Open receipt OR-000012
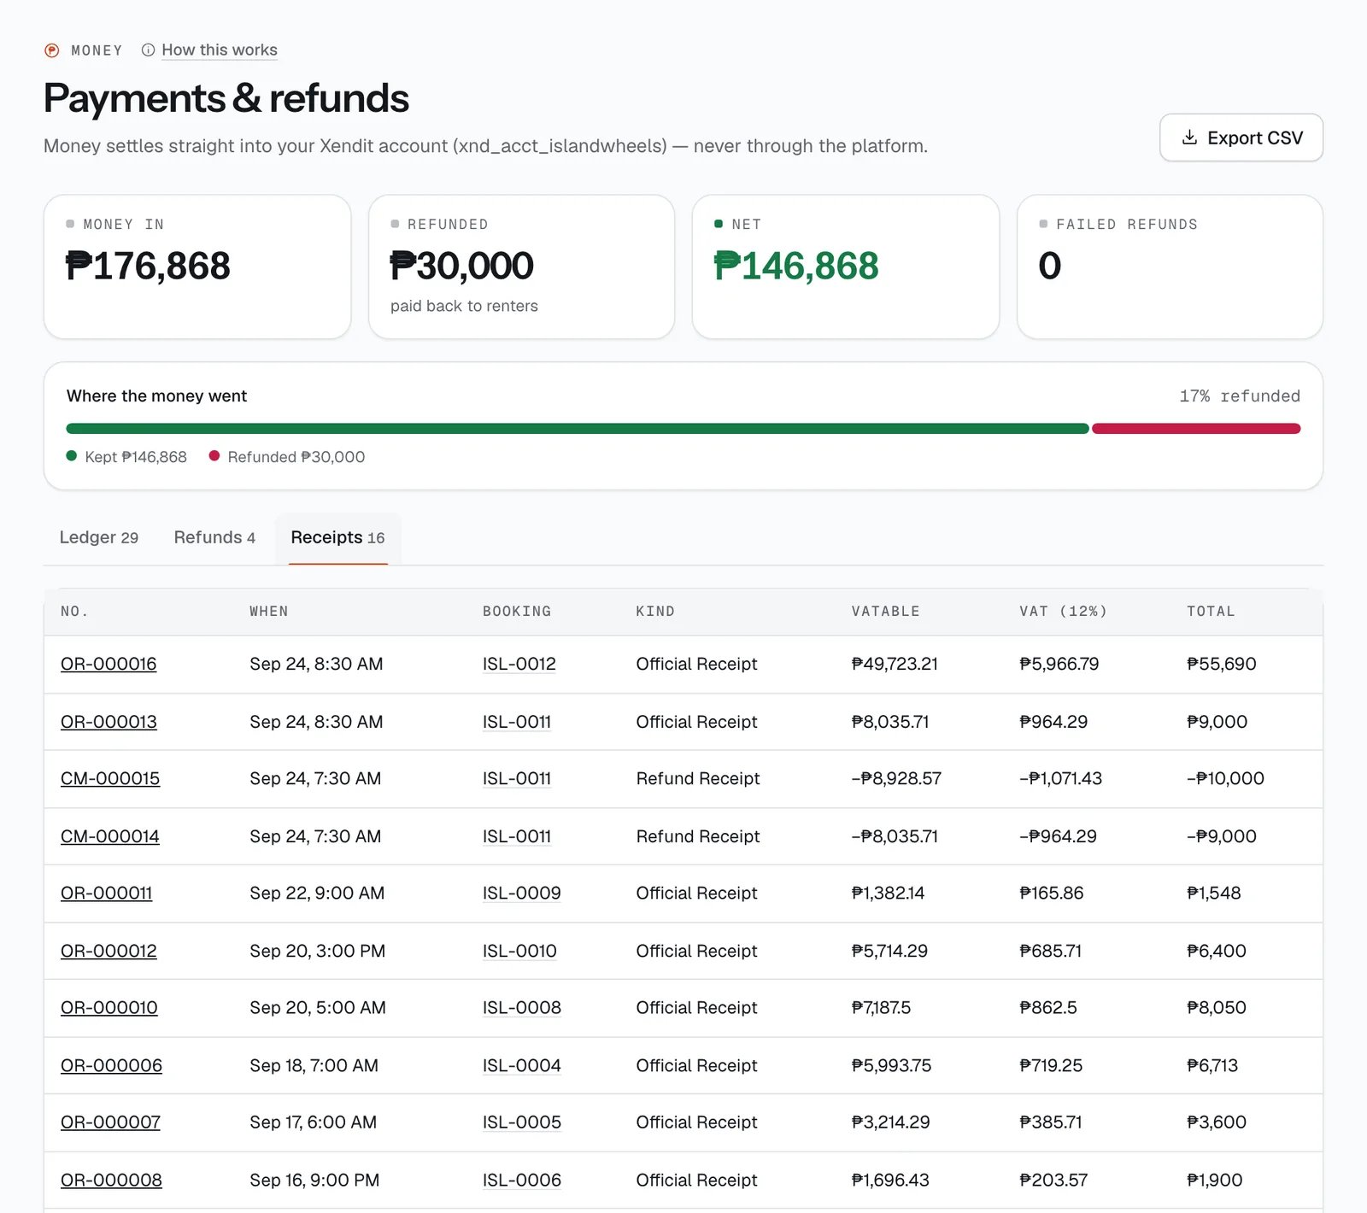1367x1213 pixels. click(109, 951)
